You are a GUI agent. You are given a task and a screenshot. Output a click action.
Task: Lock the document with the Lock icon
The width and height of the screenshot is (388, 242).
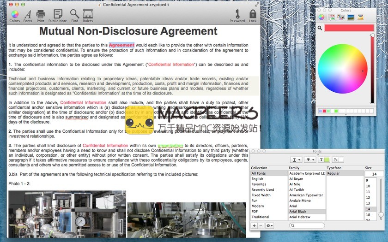pos(253,16)
